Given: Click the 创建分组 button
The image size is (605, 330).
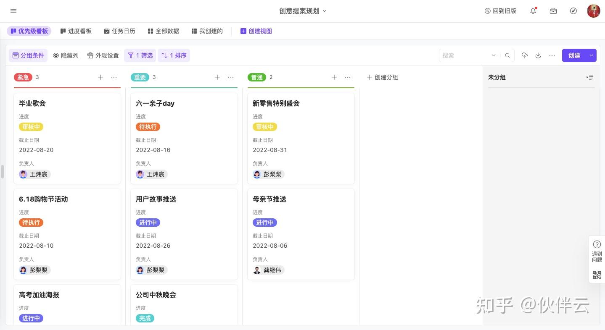Looking at the screenshot, I should (x=382, y=77).
